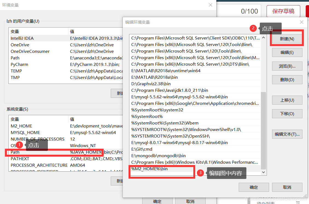Select system variable NUMBER_OF_PROCESSORS row
This screenshot has width=309, height=204.
coord(66,139)
